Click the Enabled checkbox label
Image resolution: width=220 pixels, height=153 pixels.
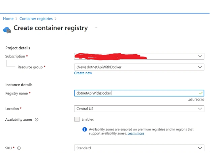(x=88, y=119)
